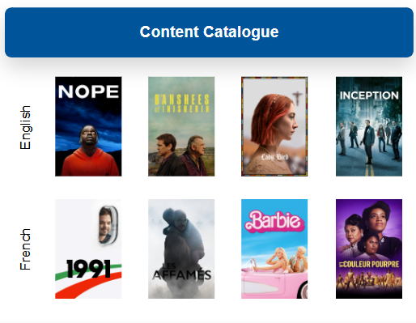
Task: Click the cross on Lady Bird poster
Action: (297, 98)
